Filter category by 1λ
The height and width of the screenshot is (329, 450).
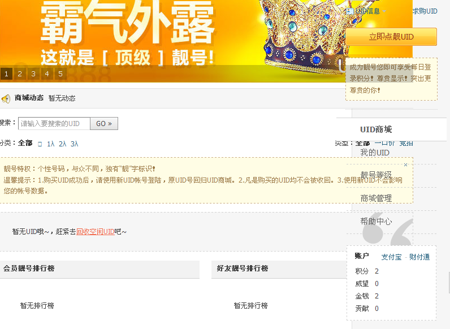(x=51, y=144)
